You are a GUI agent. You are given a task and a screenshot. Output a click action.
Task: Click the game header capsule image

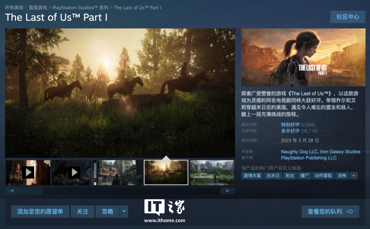pyautogui.click(x=303, y=57)
